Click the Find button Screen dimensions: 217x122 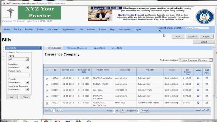point(12,97)
